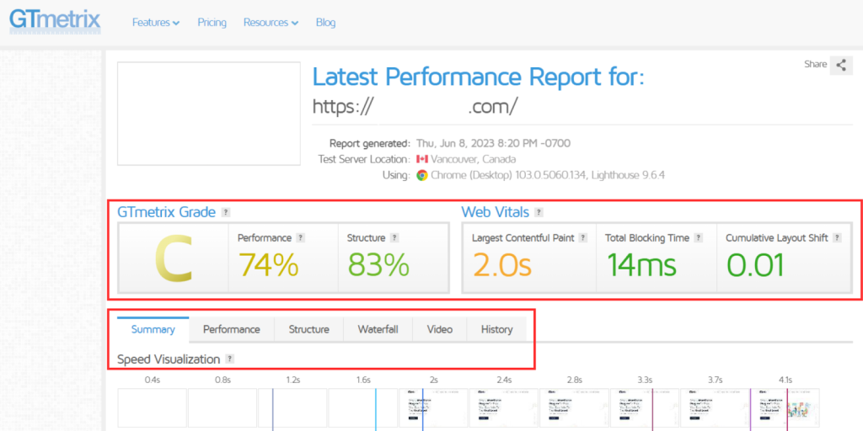Click the GTmetrix Grade heading
Screen dimensions: 863x431
pyautogui.click(x=167, y=211)
